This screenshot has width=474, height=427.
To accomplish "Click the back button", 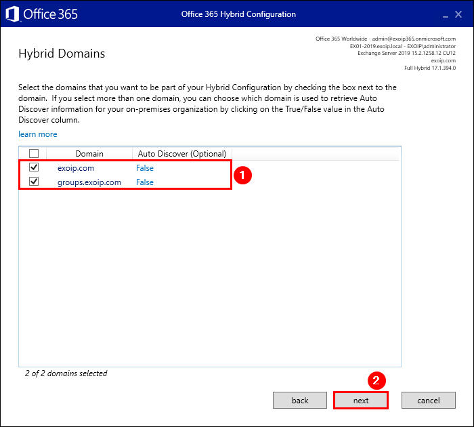I will click(300, 401).
